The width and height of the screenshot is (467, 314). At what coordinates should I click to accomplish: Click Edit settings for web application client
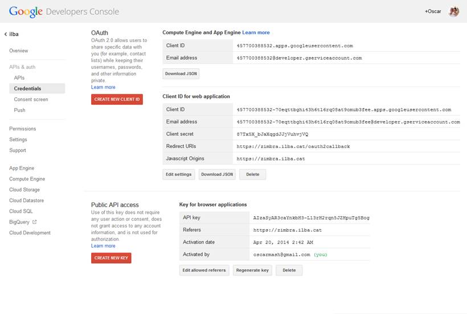tap(178, 174)
